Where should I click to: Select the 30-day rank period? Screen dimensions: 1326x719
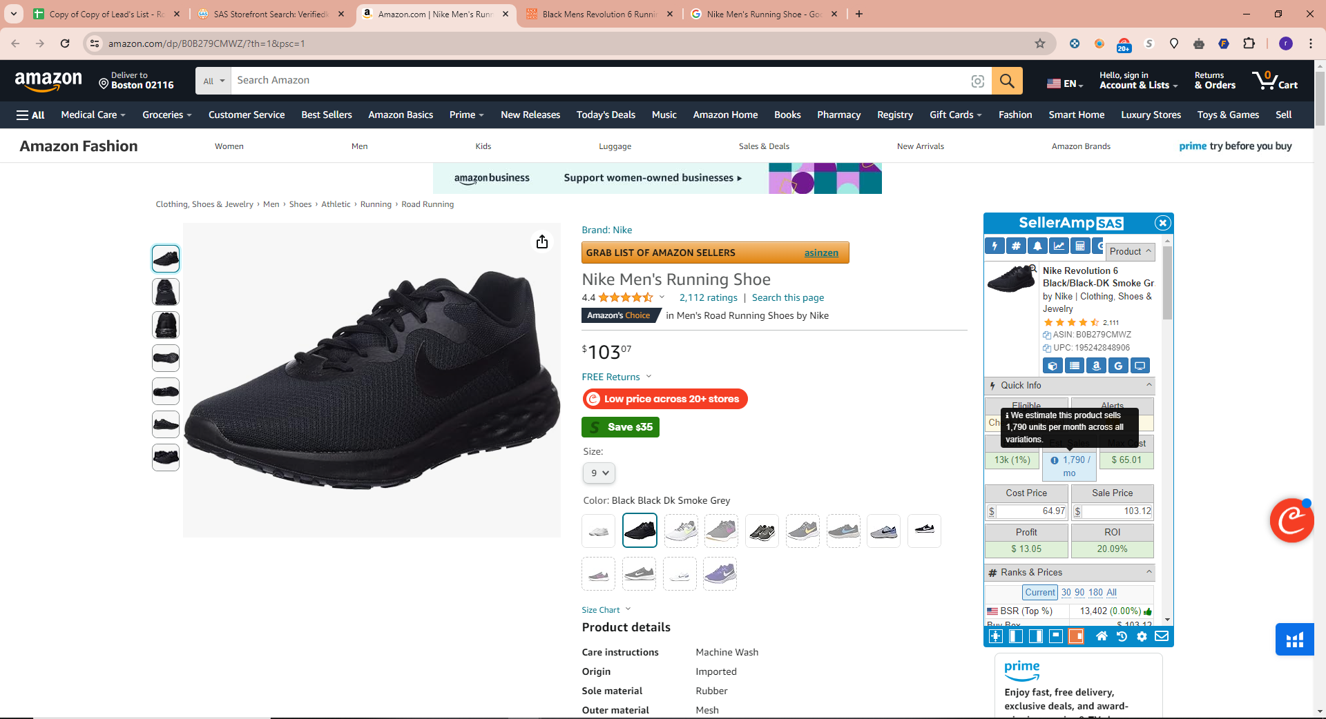(1066, 593)
